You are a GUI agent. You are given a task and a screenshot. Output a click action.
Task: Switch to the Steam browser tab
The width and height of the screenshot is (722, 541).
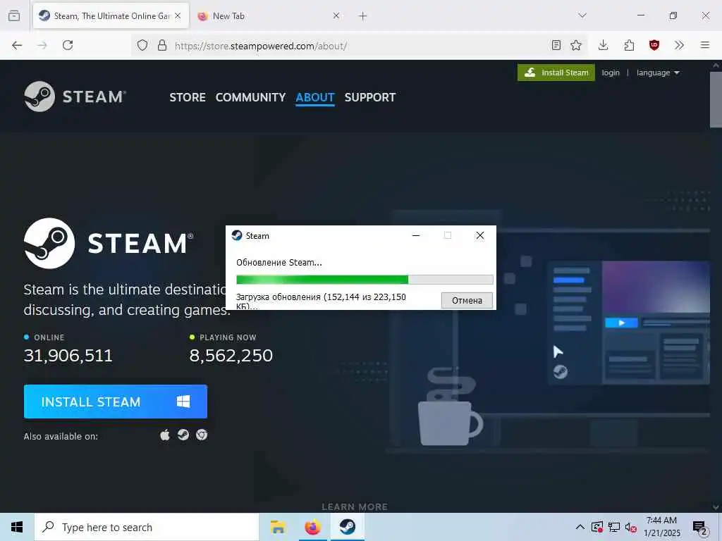(x=111, y=15)
